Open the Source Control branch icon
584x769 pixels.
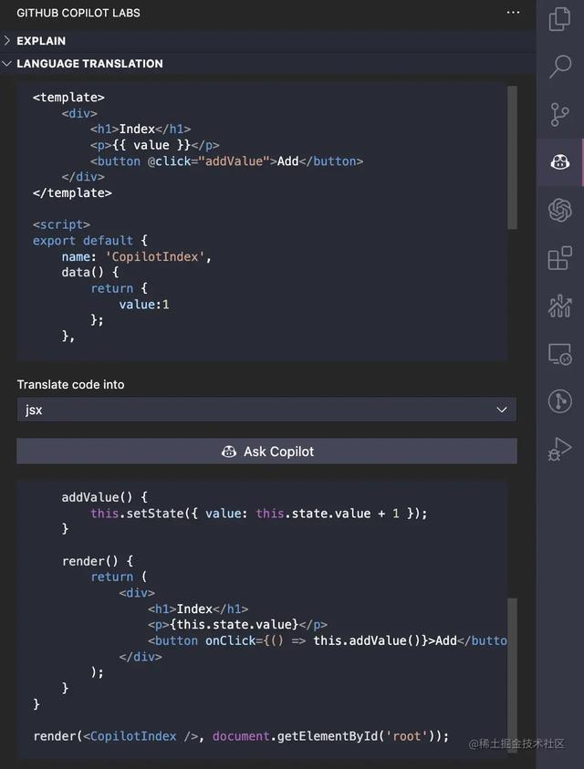click(x=559, y=114)
